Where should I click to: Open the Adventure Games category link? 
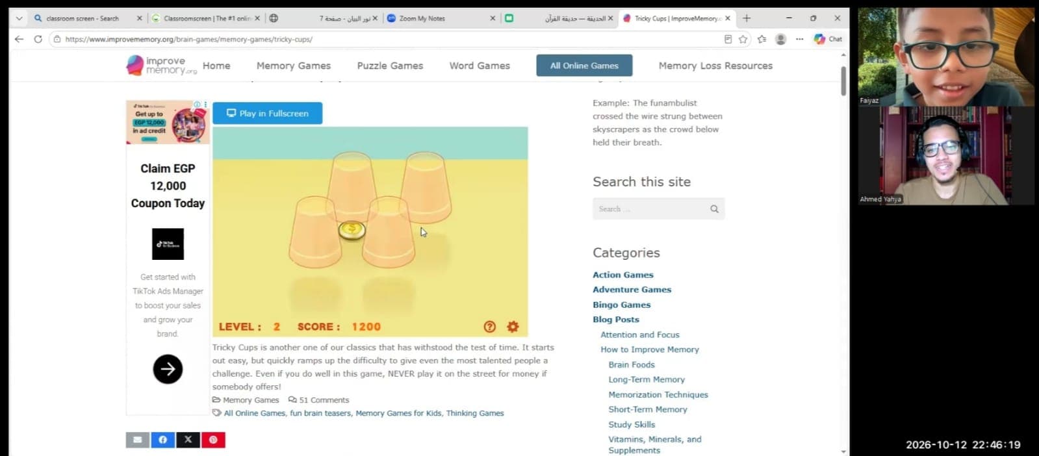632,290
